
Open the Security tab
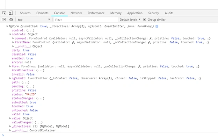[153, 13]
